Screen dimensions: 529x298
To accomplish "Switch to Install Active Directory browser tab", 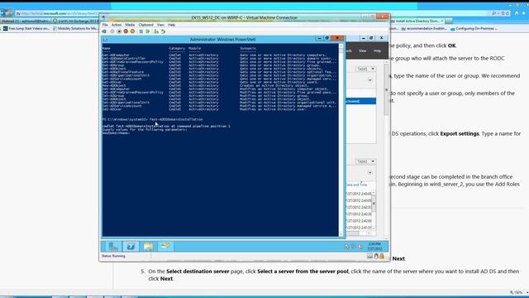I will [x=417, y=21].
